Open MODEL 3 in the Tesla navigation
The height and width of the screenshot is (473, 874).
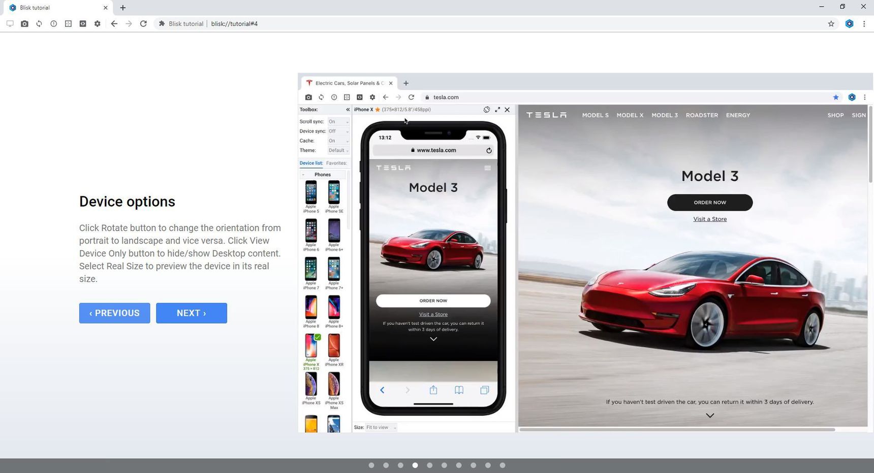click(665, 115)
